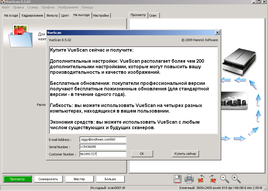This screenshot has width=268, height=191.
Task: Minimize the main VueScan window
Action: point(254,2)
